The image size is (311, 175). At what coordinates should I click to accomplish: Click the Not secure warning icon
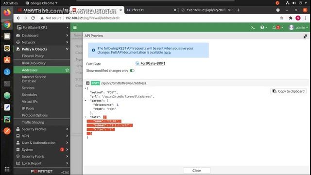[42, 18]
